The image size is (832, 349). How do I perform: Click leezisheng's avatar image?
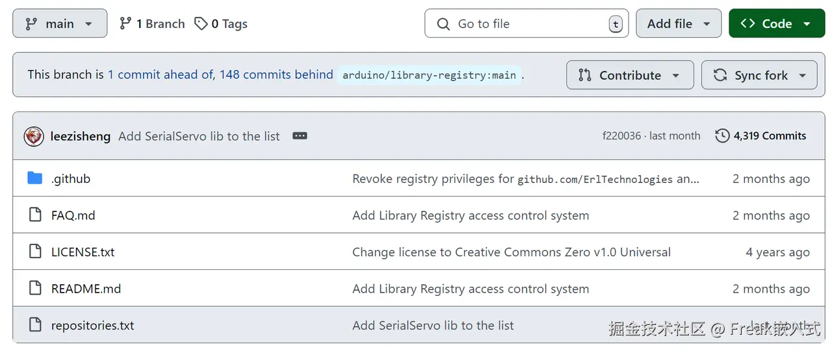[34, 136]
